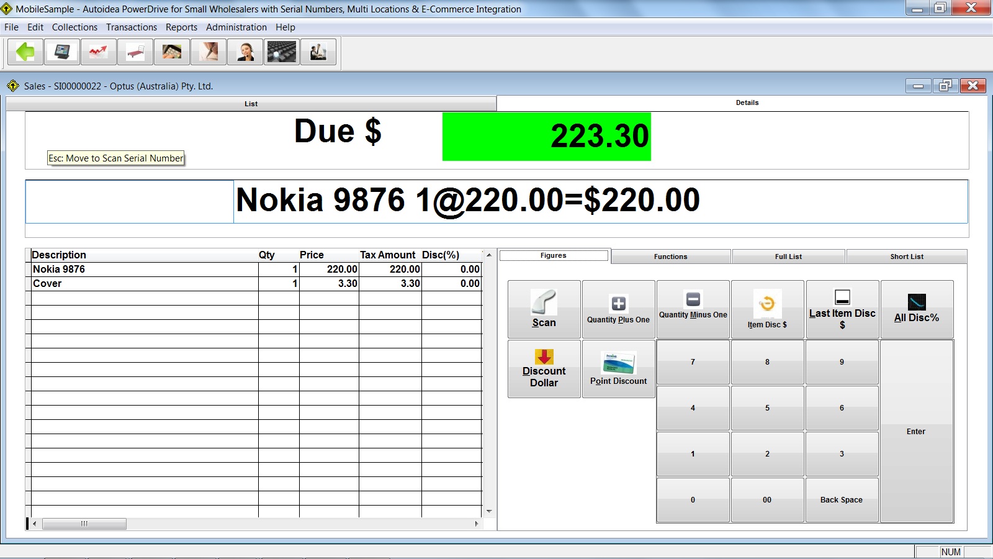Click the green back arrow toolbar icon
Screen dimensions: 993x559
(x=25, y=52)
